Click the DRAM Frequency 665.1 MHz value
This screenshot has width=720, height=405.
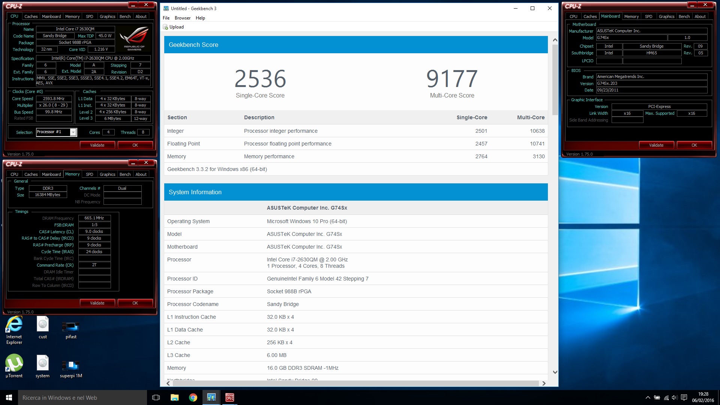point(94,218)
